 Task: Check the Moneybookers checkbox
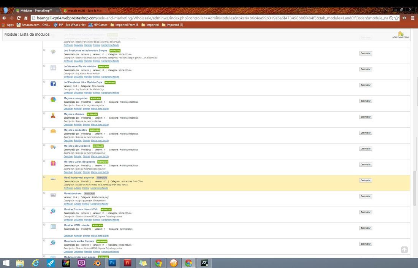pos(44,193)
